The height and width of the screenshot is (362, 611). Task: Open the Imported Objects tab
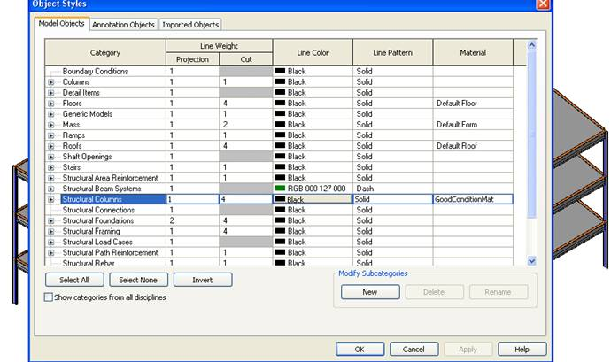[190, 25]
